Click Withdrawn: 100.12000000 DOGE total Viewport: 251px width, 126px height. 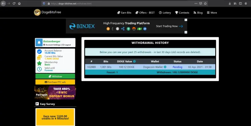[177, 72]
